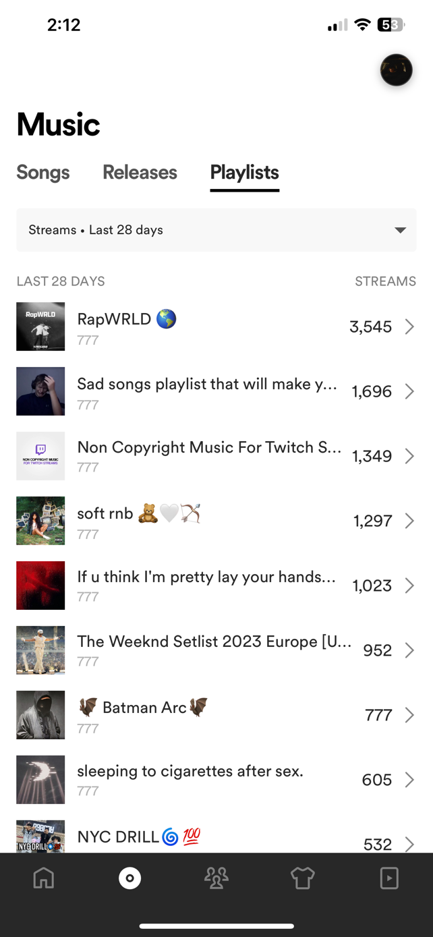The image size is (433, 937).
Task: Select the Playlists tab
Action: click(x=244, y=173)
